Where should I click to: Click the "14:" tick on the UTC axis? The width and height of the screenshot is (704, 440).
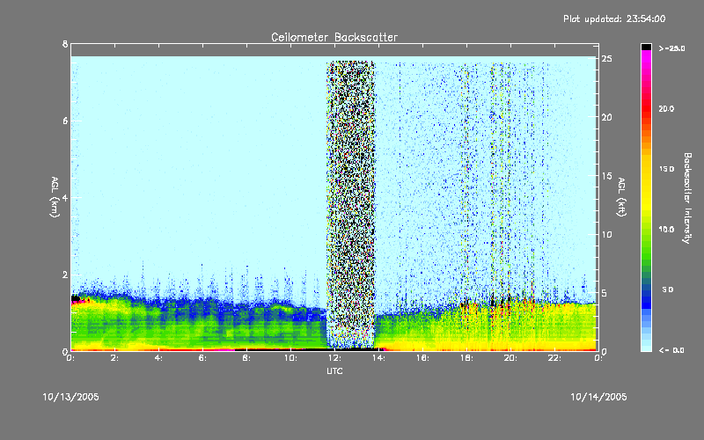click(x=378, y=358)
